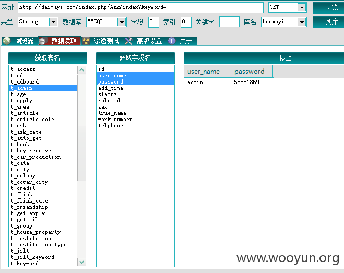Click the 关键字 input field

[229, 22]
